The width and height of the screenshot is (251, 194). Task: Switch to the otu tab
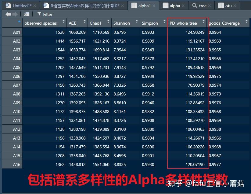point(229,5)
